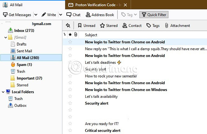The width and height of the screenshot is (207, 134).
Task: Open the Sent Mail folder
Action: pos(31,51)
